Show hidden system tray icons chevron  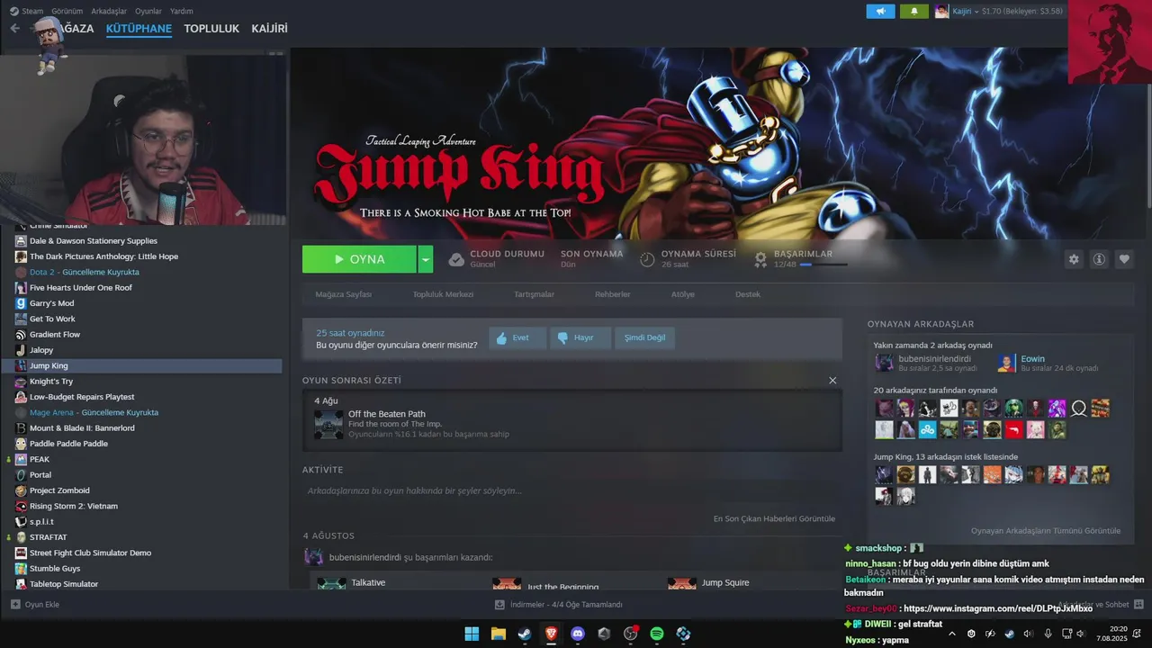point(951,634)
